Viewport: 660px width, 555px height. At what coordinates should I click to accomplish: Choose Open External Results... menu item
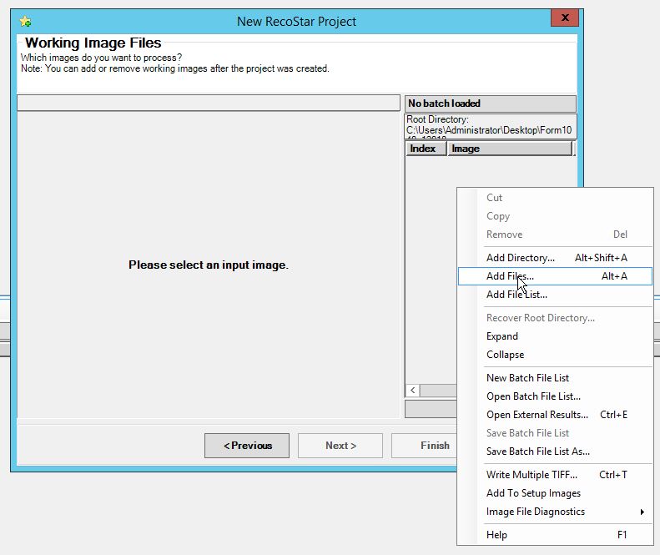point(555,415)
